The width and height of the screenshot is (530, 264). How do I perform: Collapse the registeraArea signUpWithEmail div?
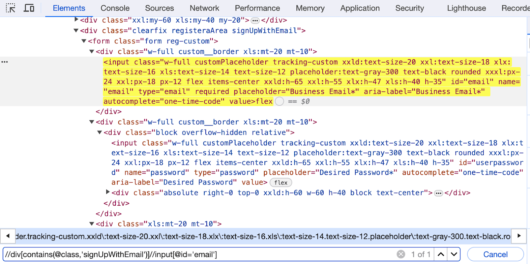tap(76, 30)
